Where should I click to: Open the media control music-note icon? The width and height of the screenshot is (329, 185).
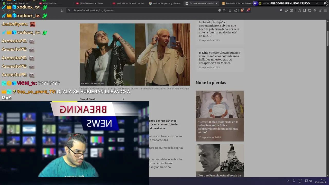[299, 10]
